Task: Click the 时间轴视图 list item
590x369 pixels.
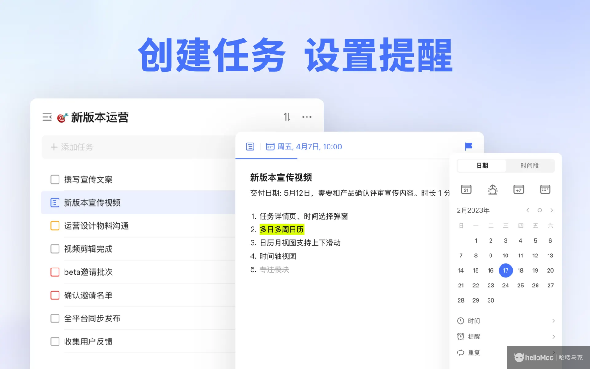Action: 278,256
